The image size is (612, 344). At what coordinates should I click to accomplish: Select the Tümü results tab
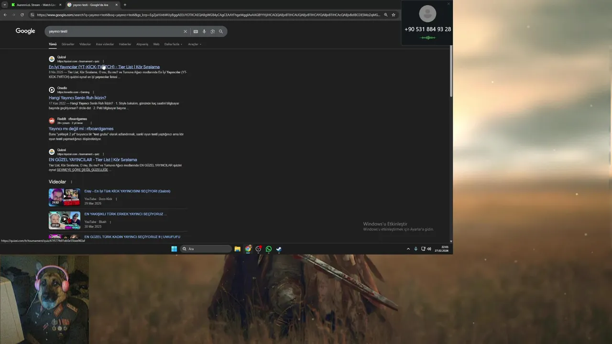point(53,44)
